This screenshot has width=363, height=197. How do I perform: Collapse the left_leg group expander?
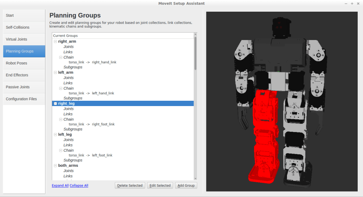[x=56, y=134]
